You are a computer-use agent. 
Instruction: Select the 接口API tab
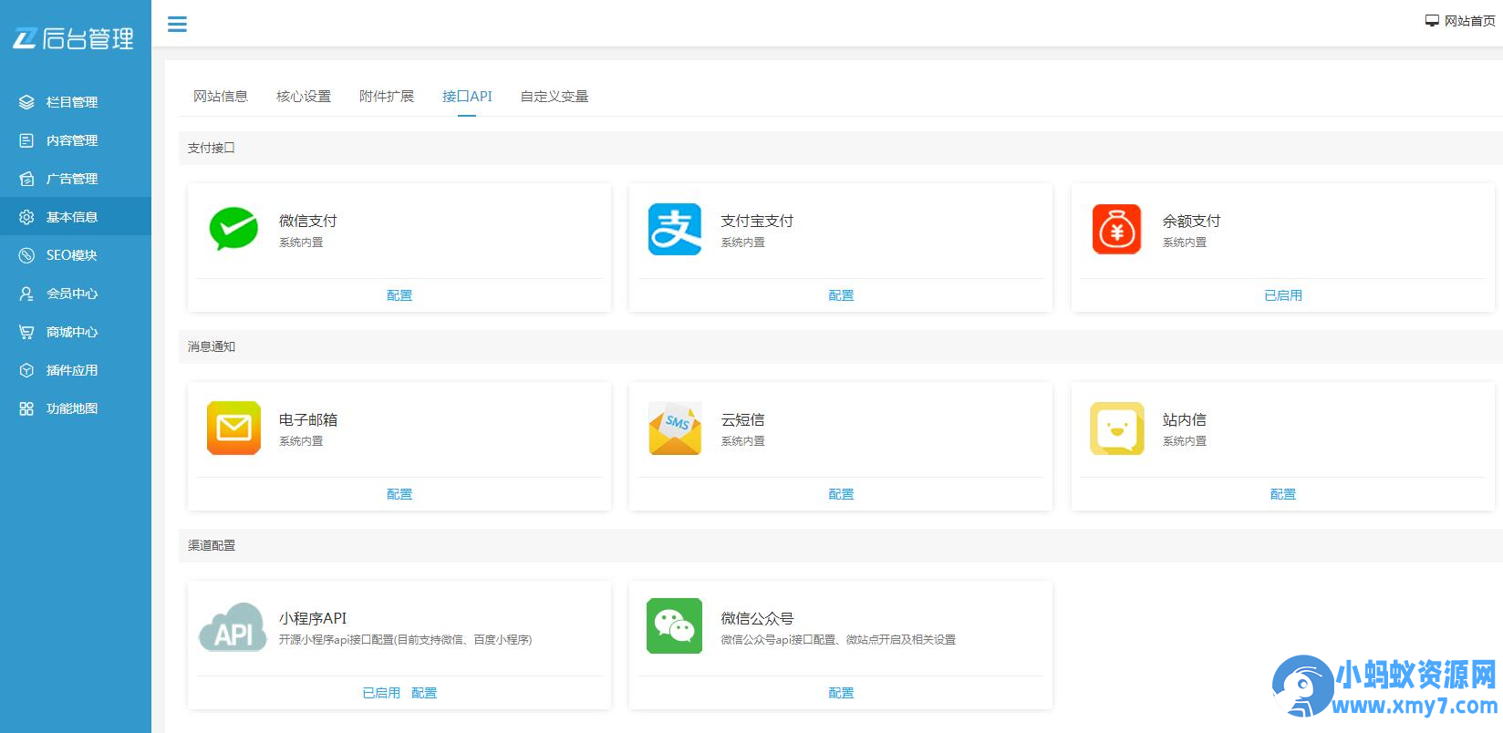point(467,97)
